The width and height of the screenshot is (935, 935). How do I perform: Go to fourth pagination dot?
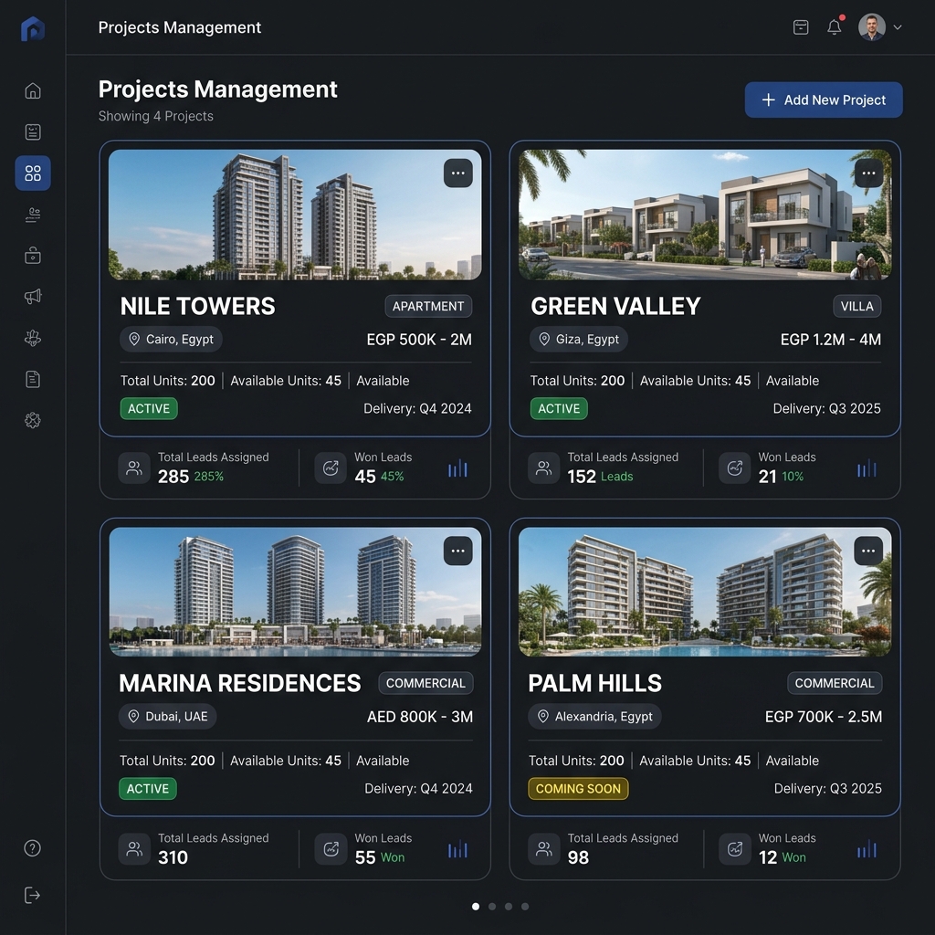(x=525, y=907)
